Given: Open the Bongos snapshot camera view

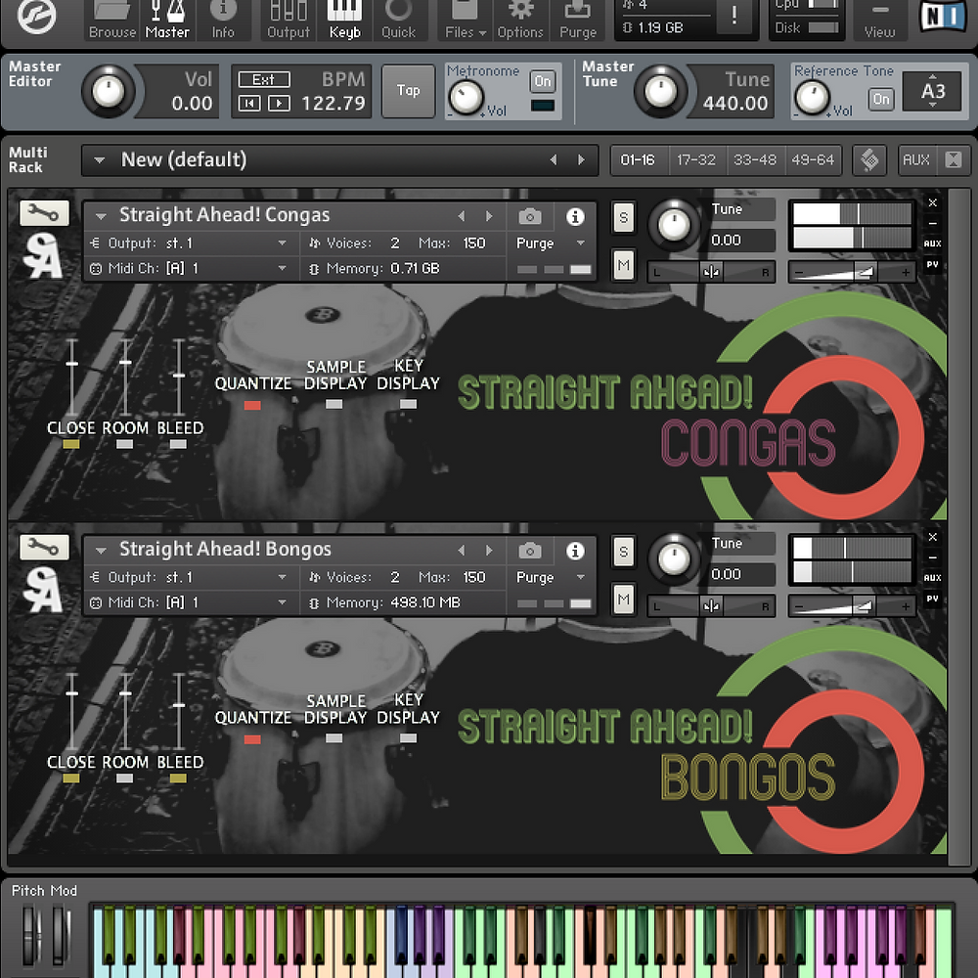Looking at the screenshot, I should click(x=529, y=551).
